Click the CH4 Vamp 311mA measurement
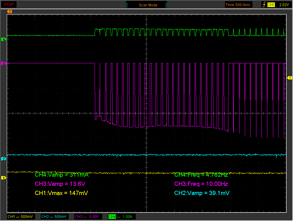The image size is (293, 221). tap(62, 175)
